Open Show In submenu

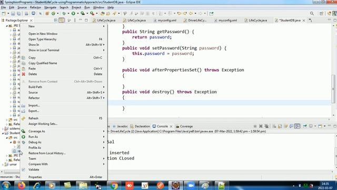click(64, 45)
